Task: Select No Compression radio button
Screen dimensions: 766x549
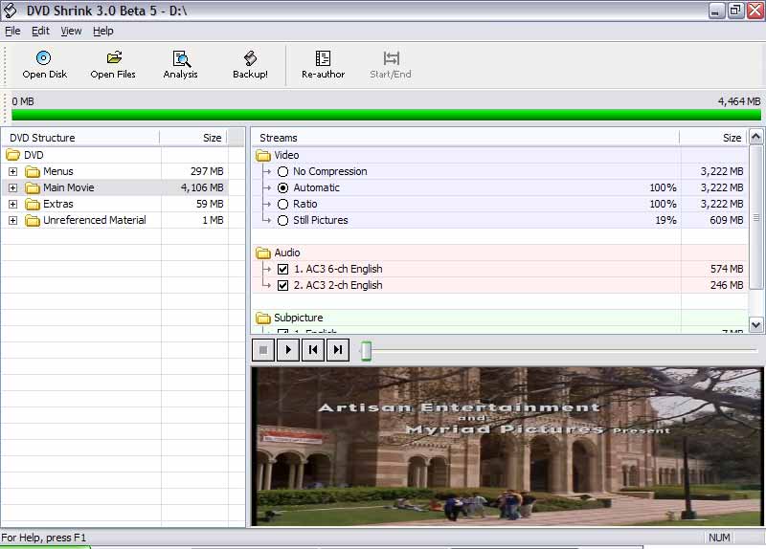Action: pos(282,172)
